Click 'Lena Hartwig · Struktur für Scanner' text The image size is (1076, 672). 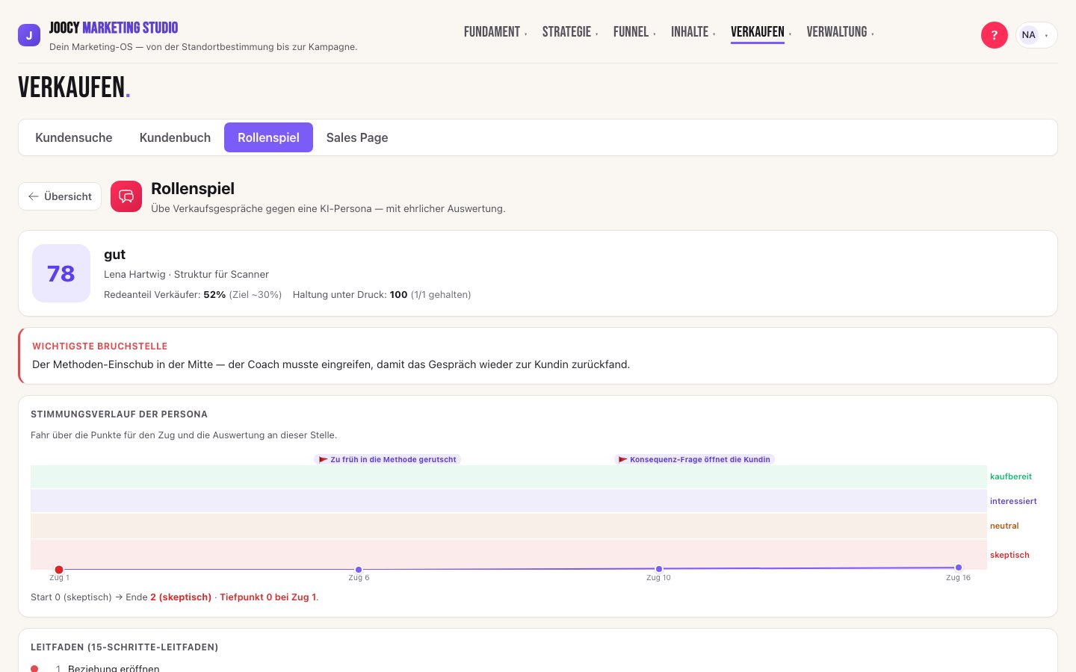pos(186,274)
